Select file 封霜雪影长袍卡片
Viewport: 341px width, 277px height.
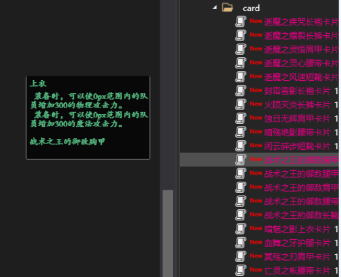tap(297, 91)
